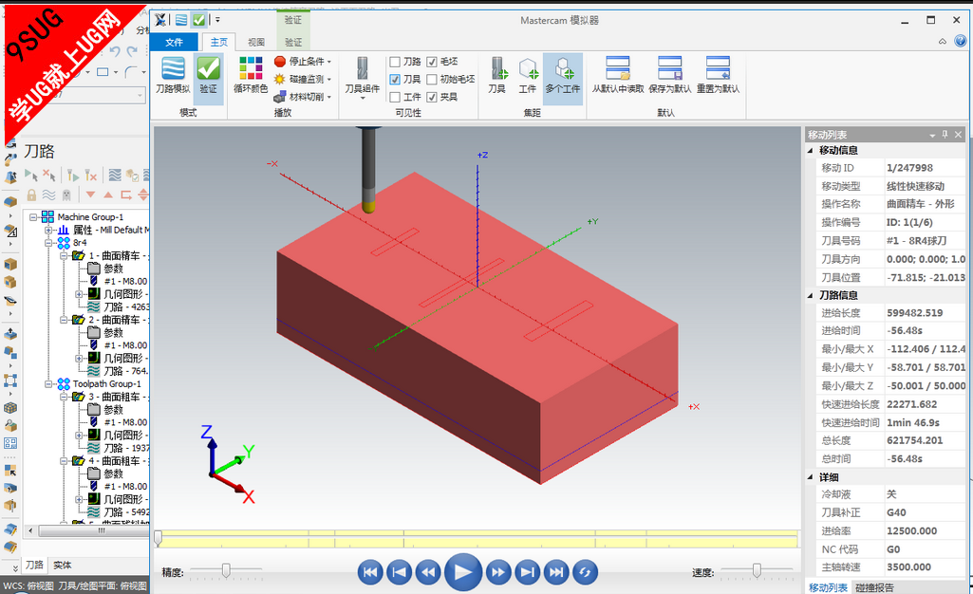Image resolution: width=973 pixels, height=594 pixels.
Task: Switch to the lower 验证 ribbon tab
Action: tap(293, 42)
